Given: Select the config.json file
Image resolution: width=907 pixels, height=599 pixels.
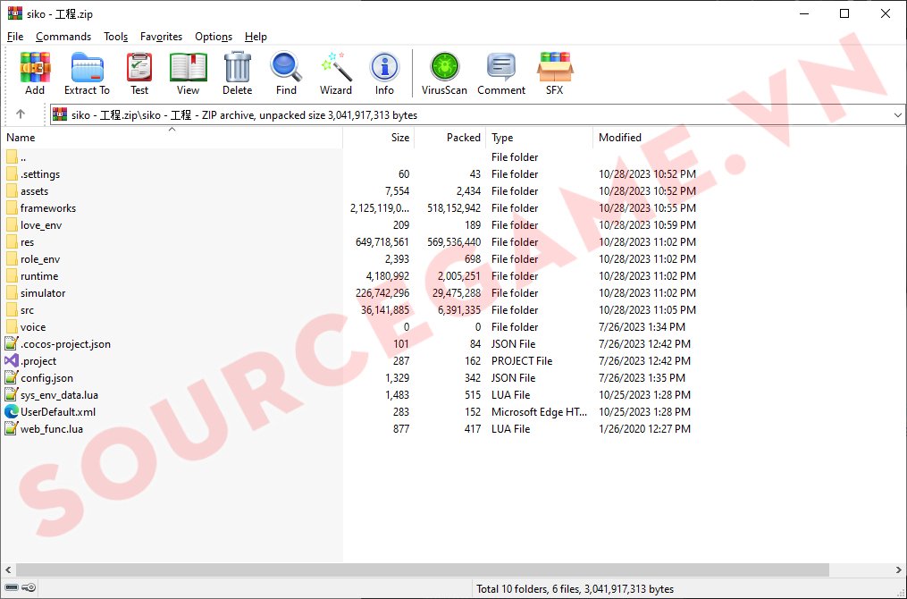Looking at the screenshot, I should tap(46, 378).
